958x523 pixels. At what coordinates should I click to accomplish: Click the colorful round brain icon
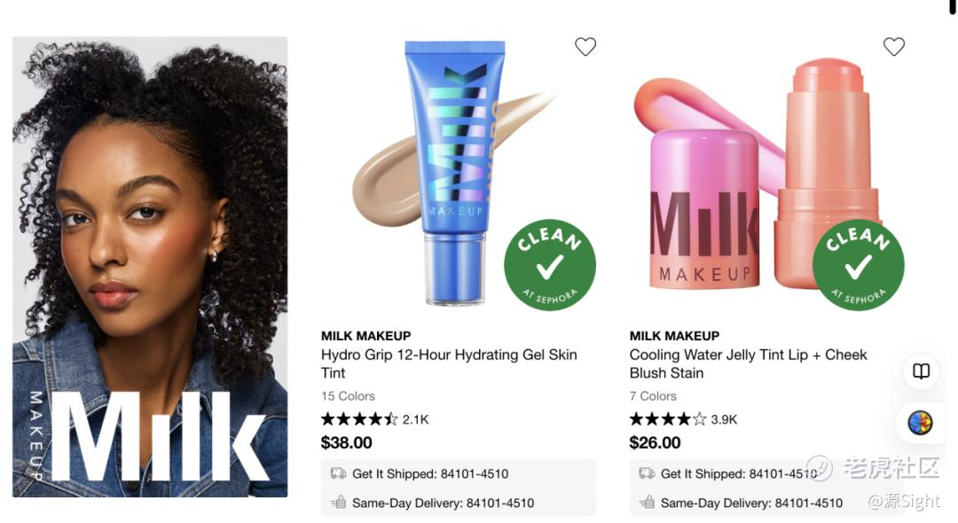(920, 422)
